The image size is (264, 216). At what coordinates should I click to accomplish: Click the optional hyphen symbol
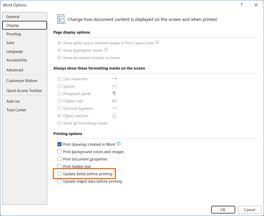(x=114, y=108)
